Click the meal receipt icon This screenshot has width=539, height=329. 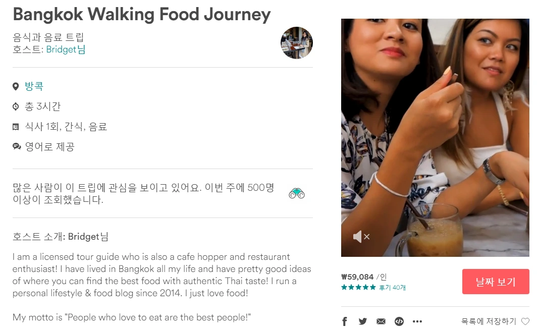[x=16, y=127]
